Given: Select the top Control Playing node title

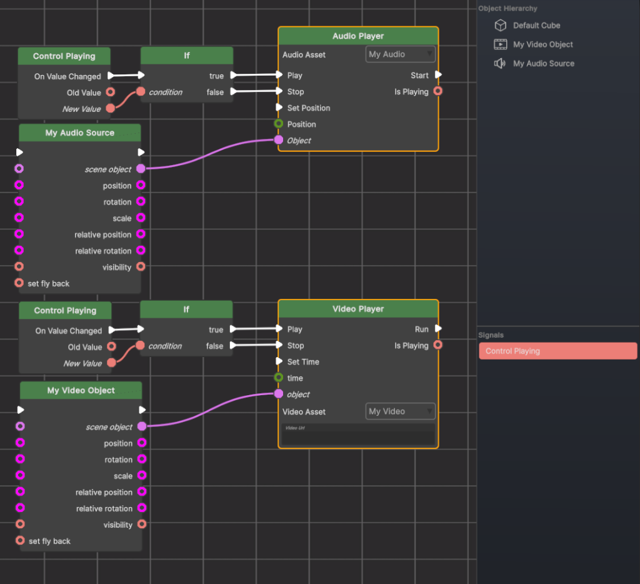Looking at the screenshot, I should (64, 56).
